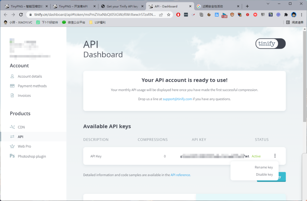Bookmark this page with the star icon
The image size is (307, 201).
(169, 15)
